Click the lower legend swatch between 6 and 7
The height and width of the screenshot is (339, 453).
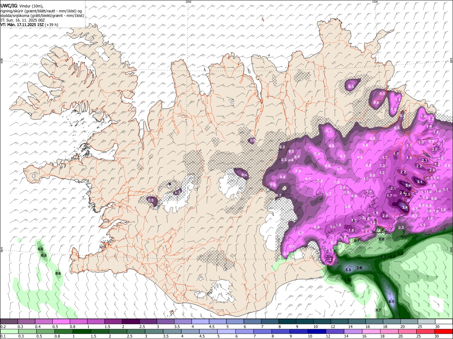pyautogui.click(x=244, y=331)
